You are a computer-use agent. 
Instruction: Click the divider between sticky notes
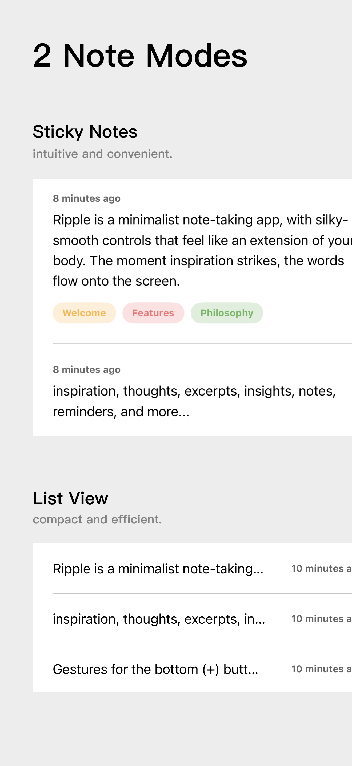point(202,344)
